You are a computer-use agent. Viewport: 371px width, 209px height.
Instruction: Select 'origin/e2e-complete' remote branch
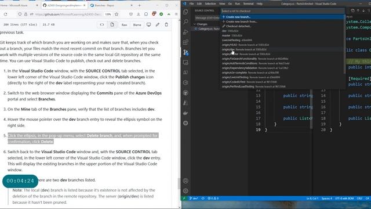[x=282, y=73]
